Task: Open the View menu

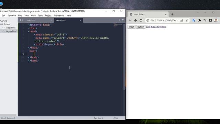Action: coord(27,15)
